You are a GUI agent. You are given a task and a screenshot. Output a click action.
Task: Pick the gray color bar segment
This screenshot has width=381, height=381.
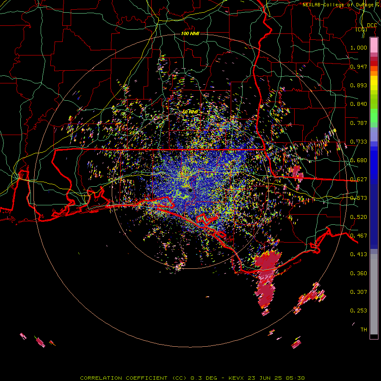(x=374, y=294)
